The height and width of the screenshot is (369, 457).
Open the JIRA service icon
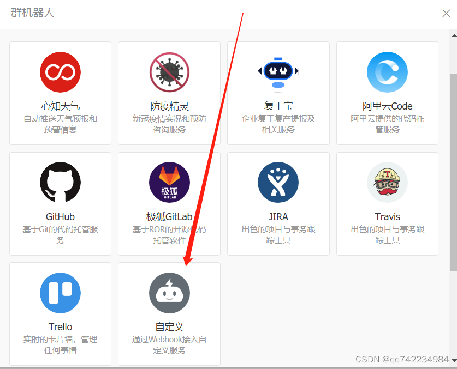click(278, 182)
